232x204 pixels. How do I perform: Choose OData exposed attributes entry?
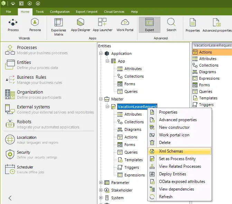[x=179, y=182]
